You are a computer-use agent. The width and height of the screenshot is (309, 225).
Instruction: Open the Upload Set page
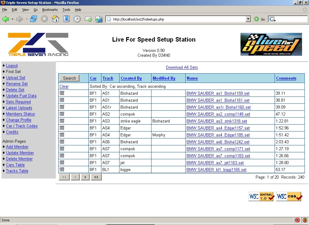pyautogui.click(x=16, y=78)
